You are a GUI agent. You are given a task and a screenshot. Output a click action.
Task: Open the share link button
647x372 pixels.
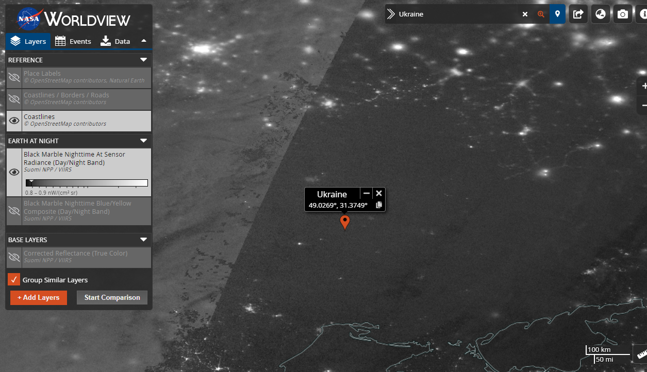tap(578, 14)
